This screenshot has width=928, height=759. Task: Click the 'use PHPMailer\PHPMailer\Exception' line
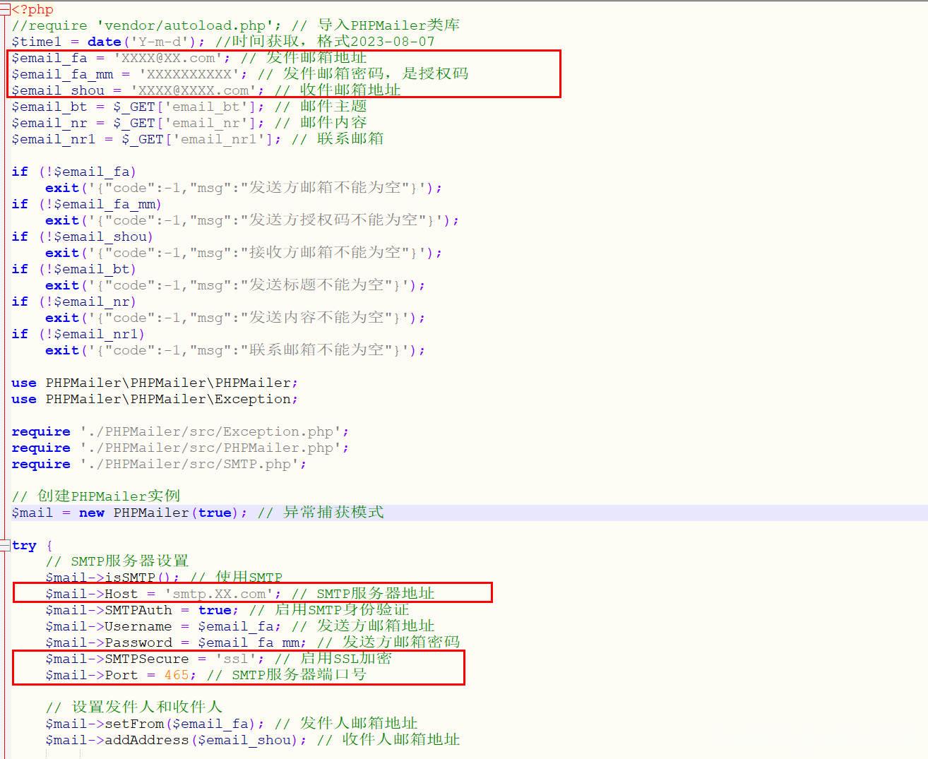click(155, 399)
